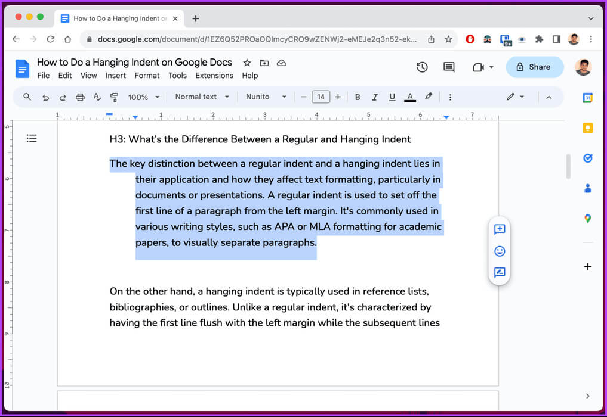Image resolution: width=607 pixels, height=417 pixels.
Task: Open the Format menu
Action: 147,76
